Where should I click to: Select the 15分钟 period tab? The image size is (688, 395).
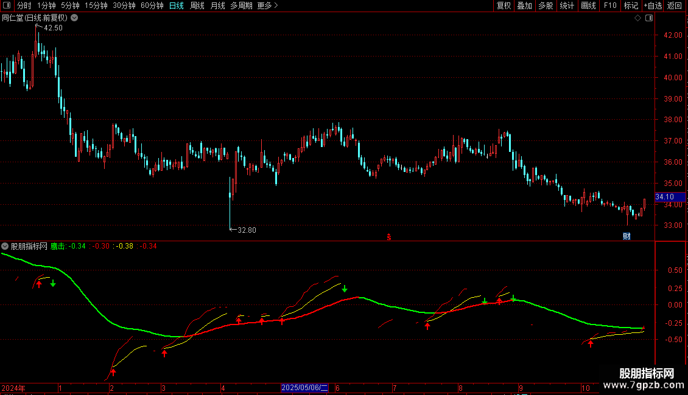coord(96,5)
